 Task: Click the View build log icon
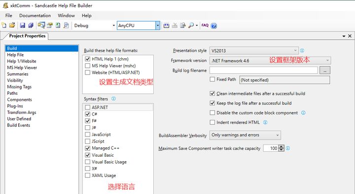point(183,26)
